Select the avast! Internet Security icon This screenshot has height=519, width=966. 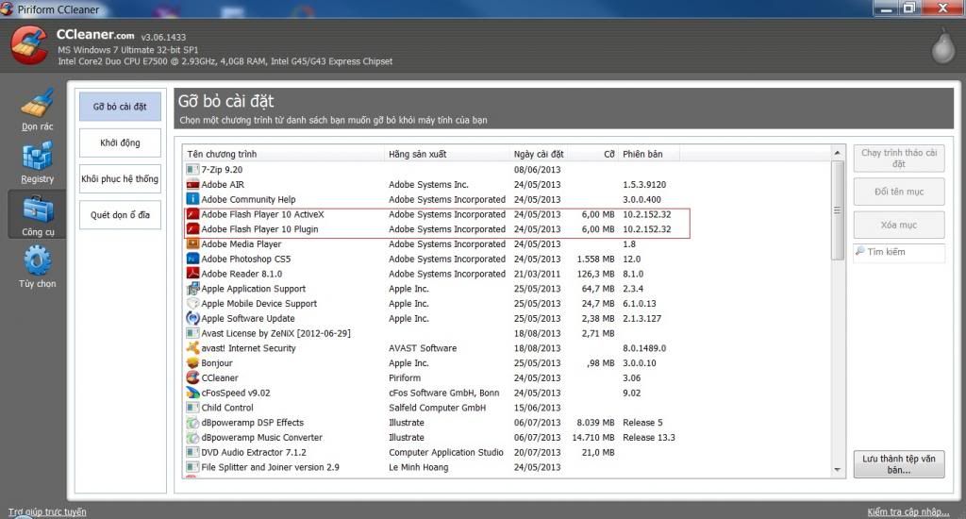point(192,347)
